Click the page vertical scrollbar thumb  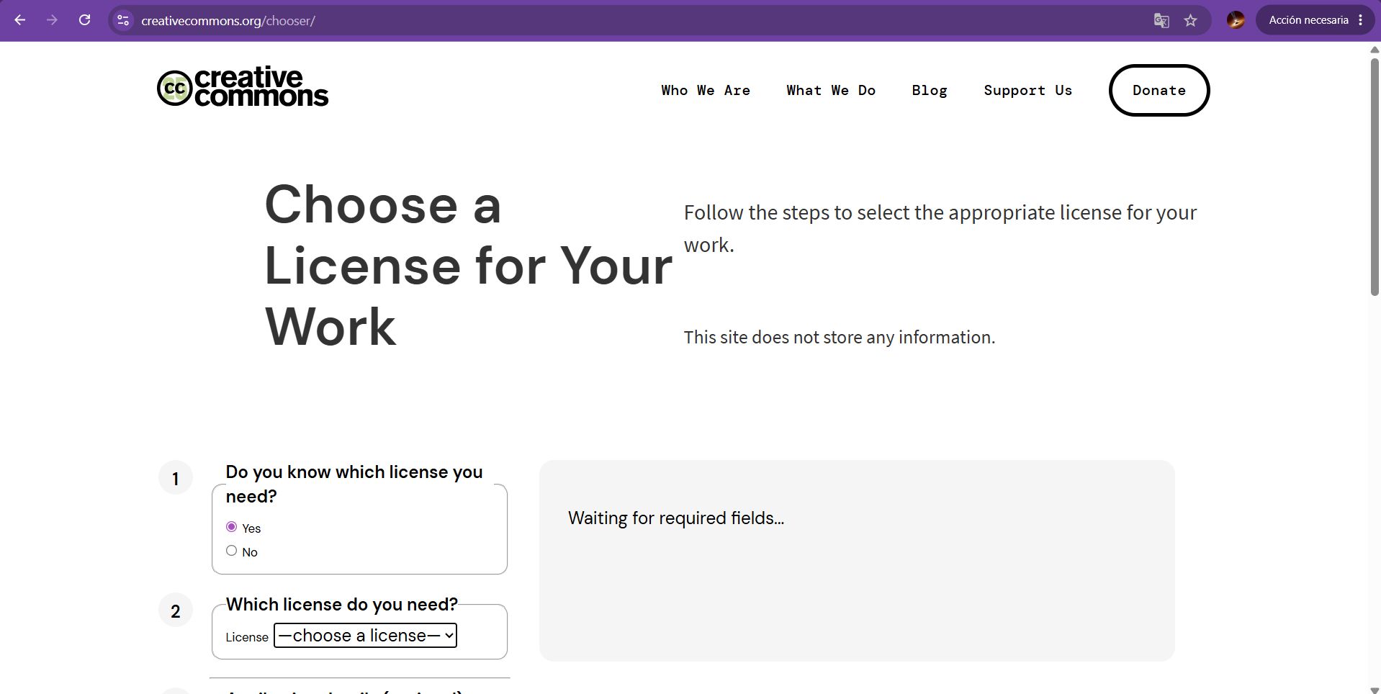point(1375,176)
